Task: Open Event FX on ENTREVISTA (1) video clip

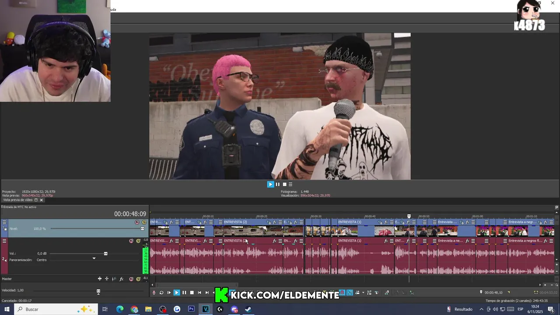Action: tap(386, 222)
